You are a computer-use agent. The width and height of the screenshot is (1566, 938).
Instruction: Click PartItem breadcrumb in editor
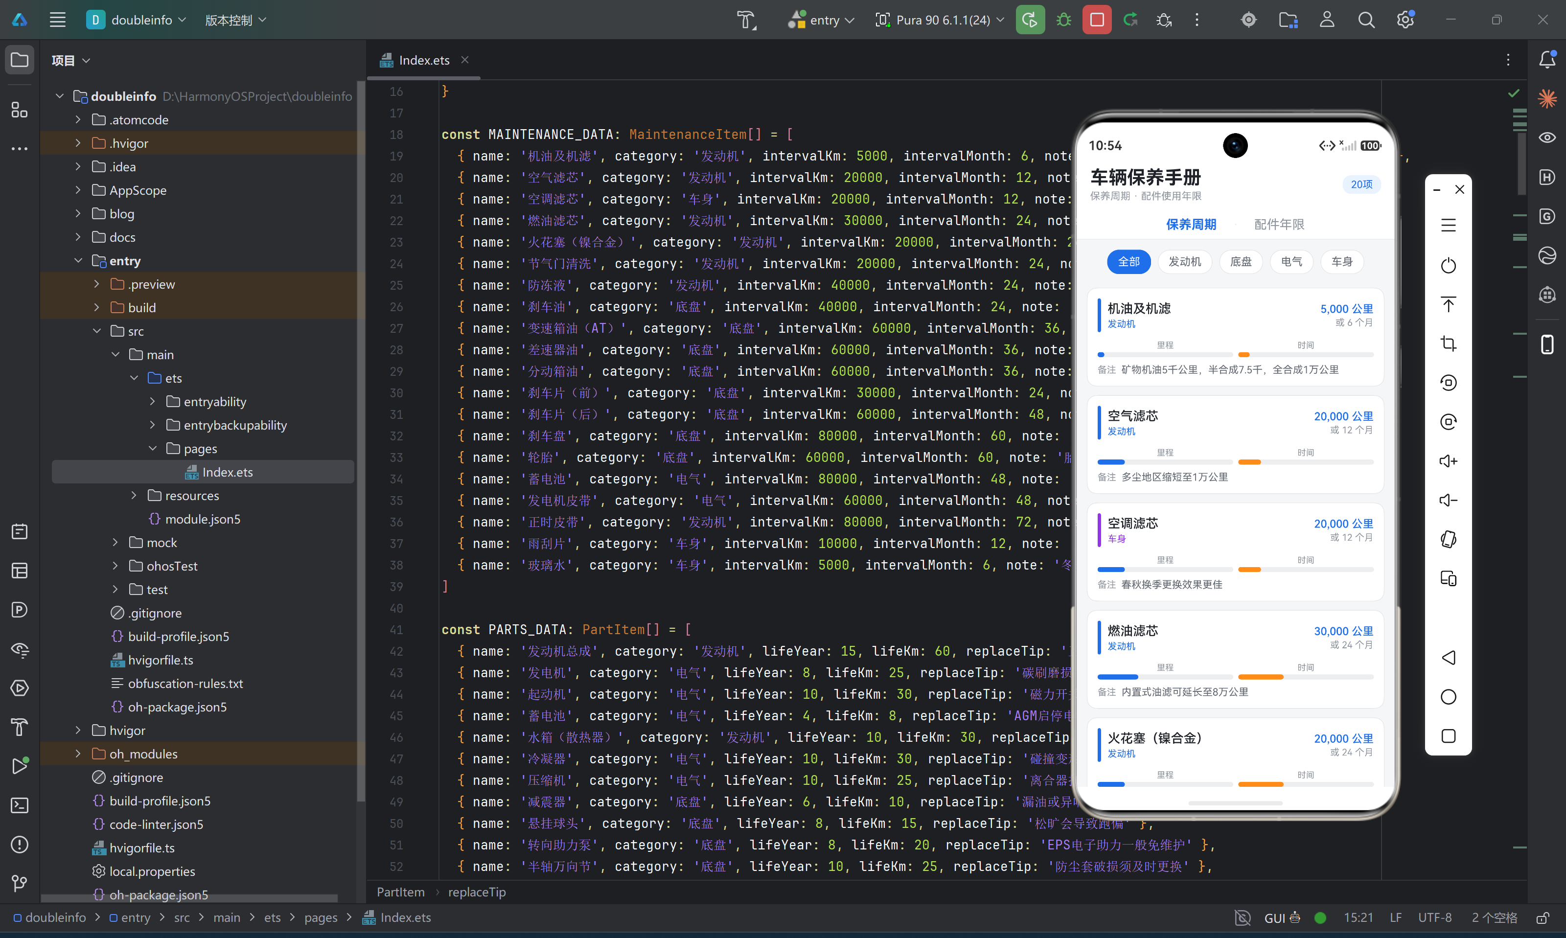(x=401, y=892)
